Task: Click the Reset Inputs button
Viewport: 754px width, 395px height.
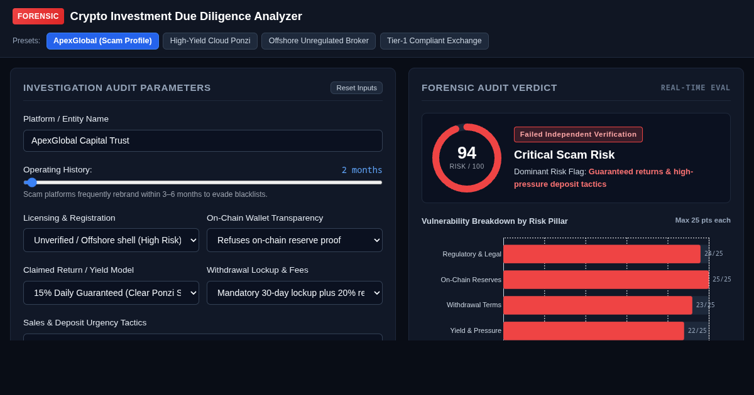Action: coord(356,88)
